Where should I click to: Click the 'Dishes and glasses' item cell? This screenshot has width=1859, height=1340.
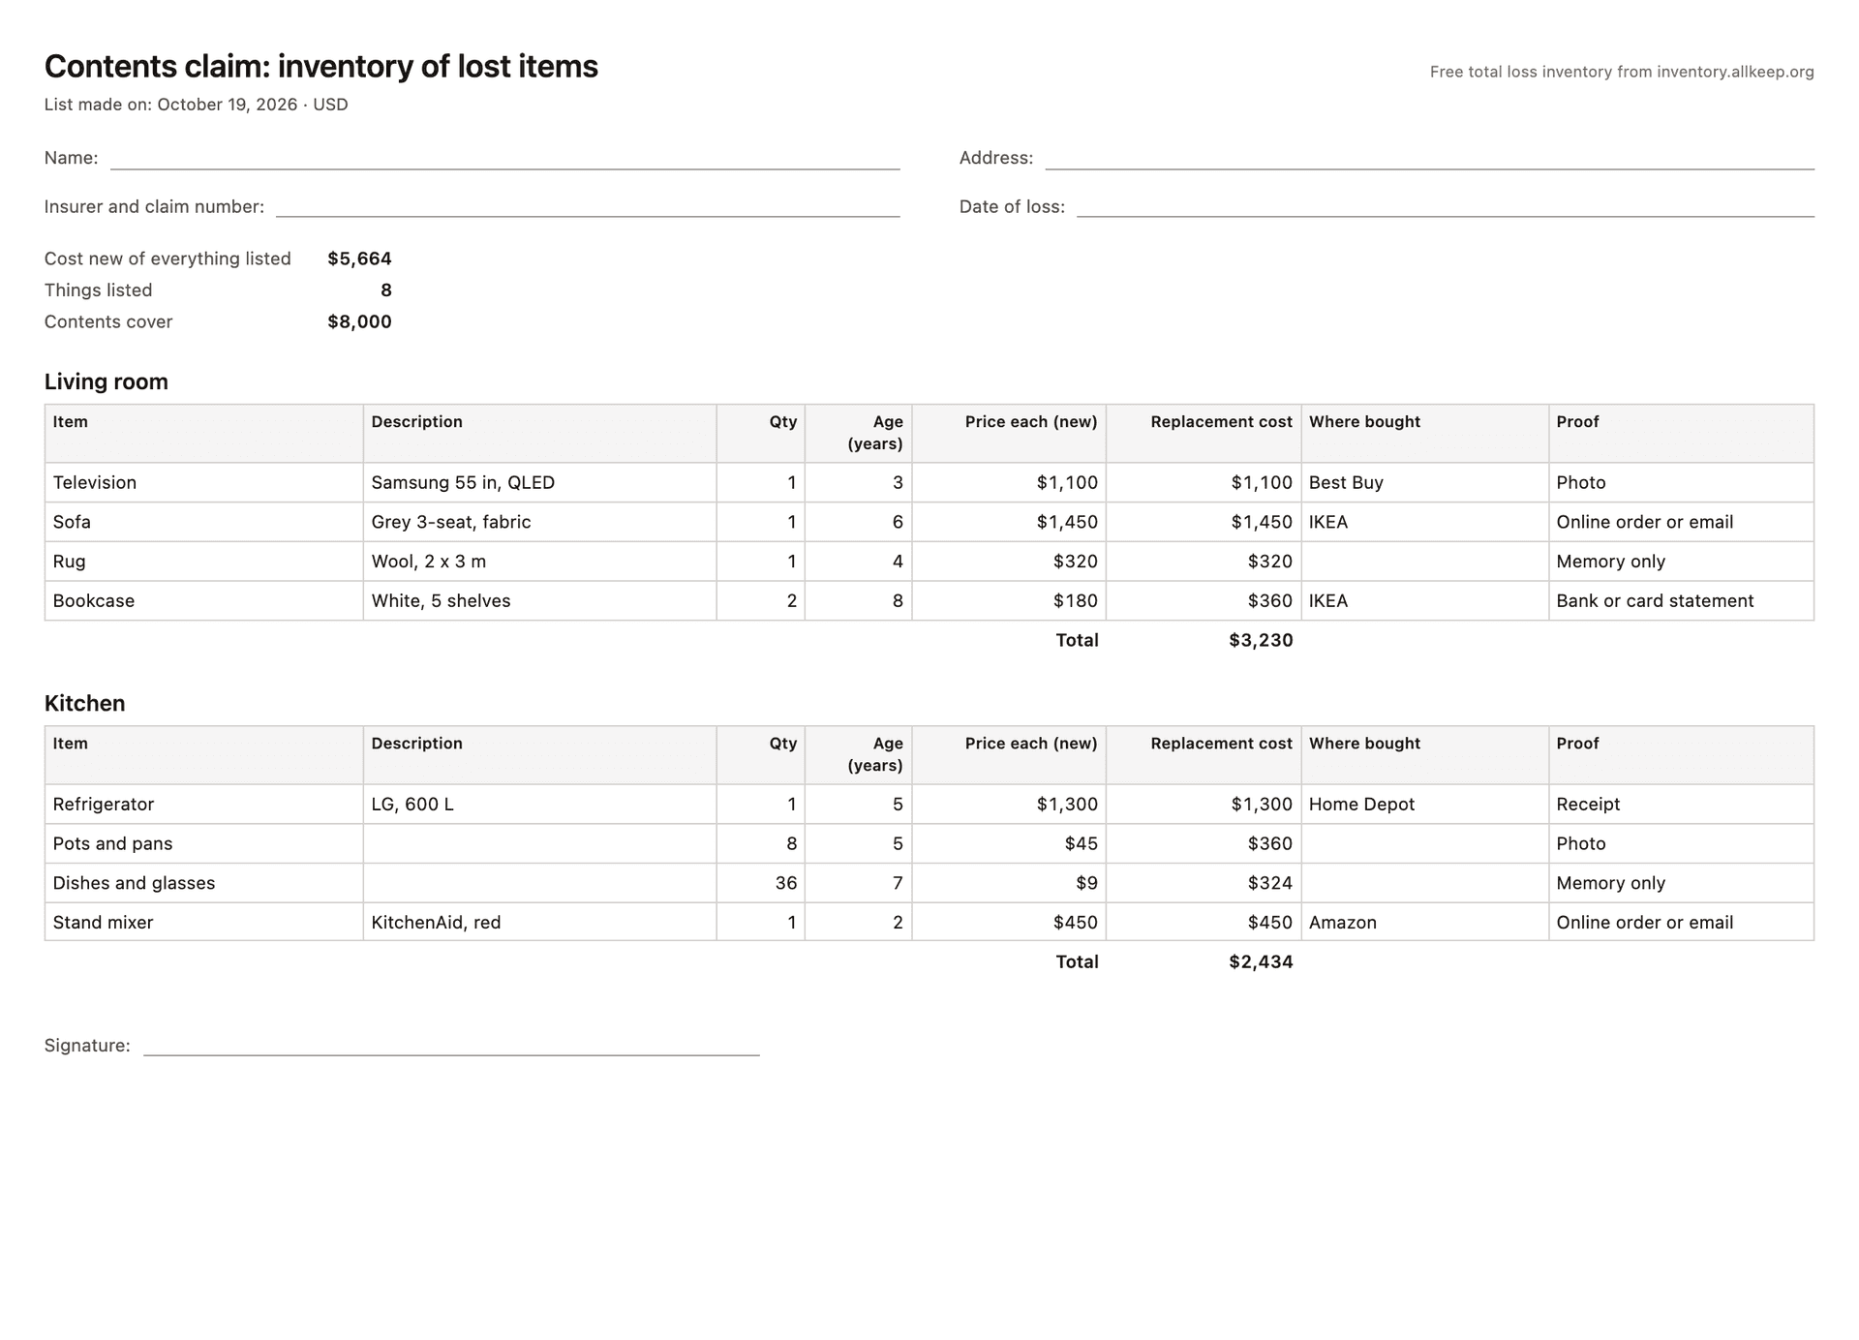(x=204, y=883)
